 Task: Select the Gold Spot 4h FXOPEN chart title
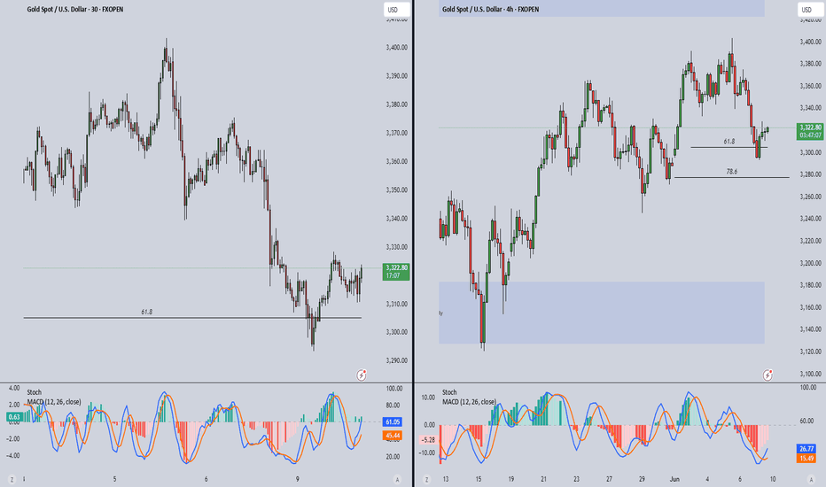[x=490, y=10]
